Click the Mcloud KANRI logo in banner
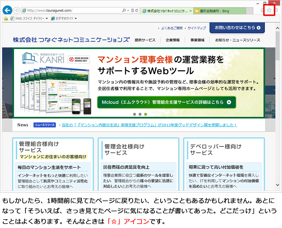Viewport: 282px width, 228px height. (43, 58)
